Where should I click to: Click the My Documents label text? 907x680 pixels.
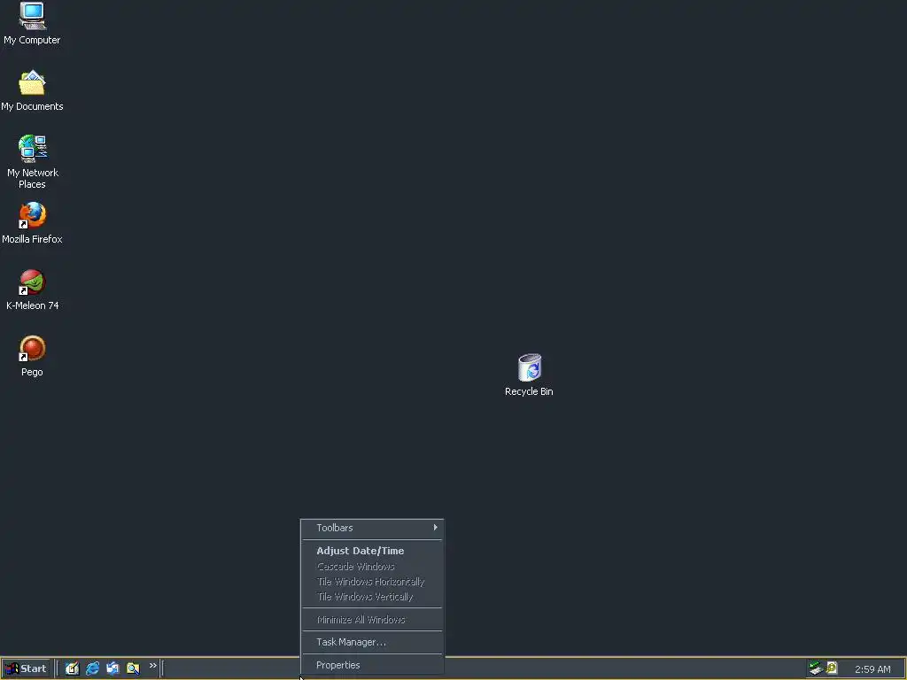(32, 106)
